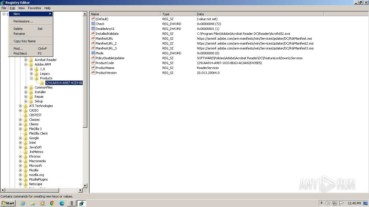Select the Clients key

pos(34,124)
